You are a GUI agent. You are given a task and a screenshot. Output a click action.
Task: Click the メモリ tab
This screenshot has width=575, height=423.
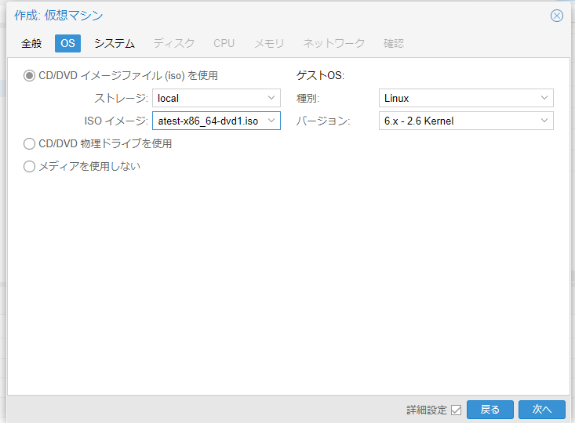click(269, 44)
